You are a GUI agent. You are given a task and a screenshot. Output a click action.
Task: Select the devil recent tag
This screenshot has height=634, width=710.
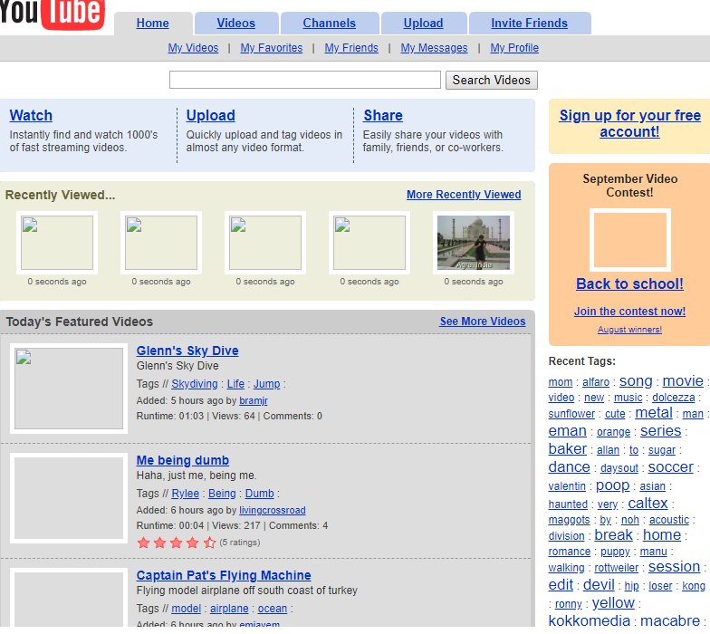pos(599,585)
